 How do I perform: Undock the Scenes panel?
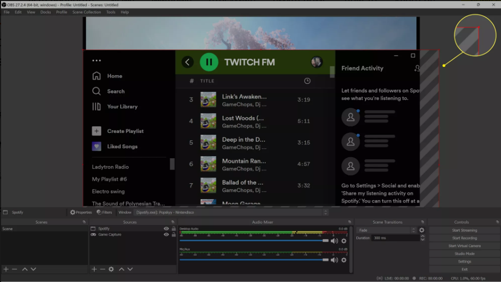click(84, 222)
